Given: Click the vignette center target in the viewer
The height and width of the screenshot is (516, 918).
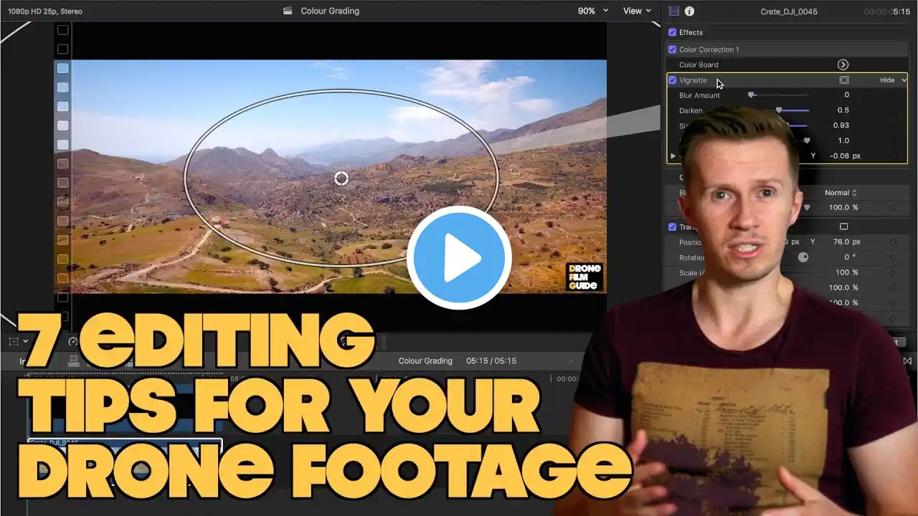Looking at the screenshot, I should click(341, 178).
